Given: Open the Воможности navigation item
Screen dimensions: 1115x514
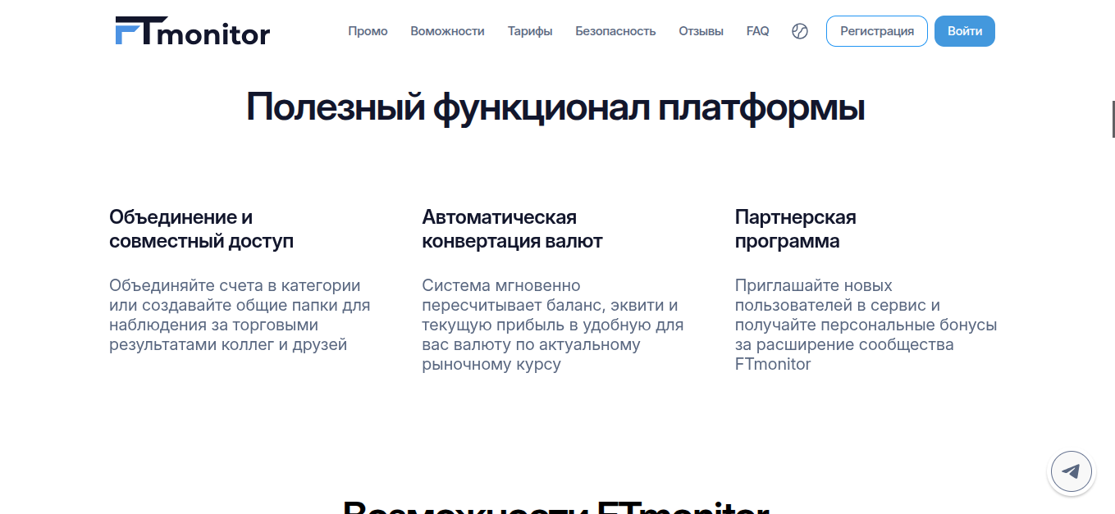Looking at the screenshot, I should pos(448,31).
